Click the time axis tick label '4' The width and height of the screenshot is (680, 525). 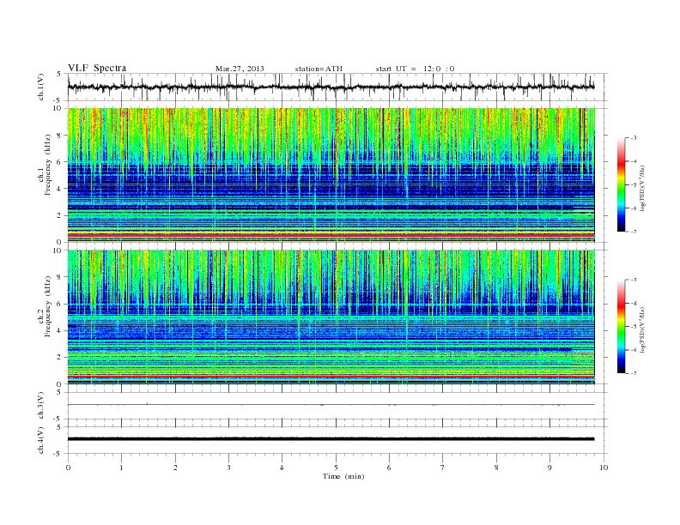[x=282, y=468]
